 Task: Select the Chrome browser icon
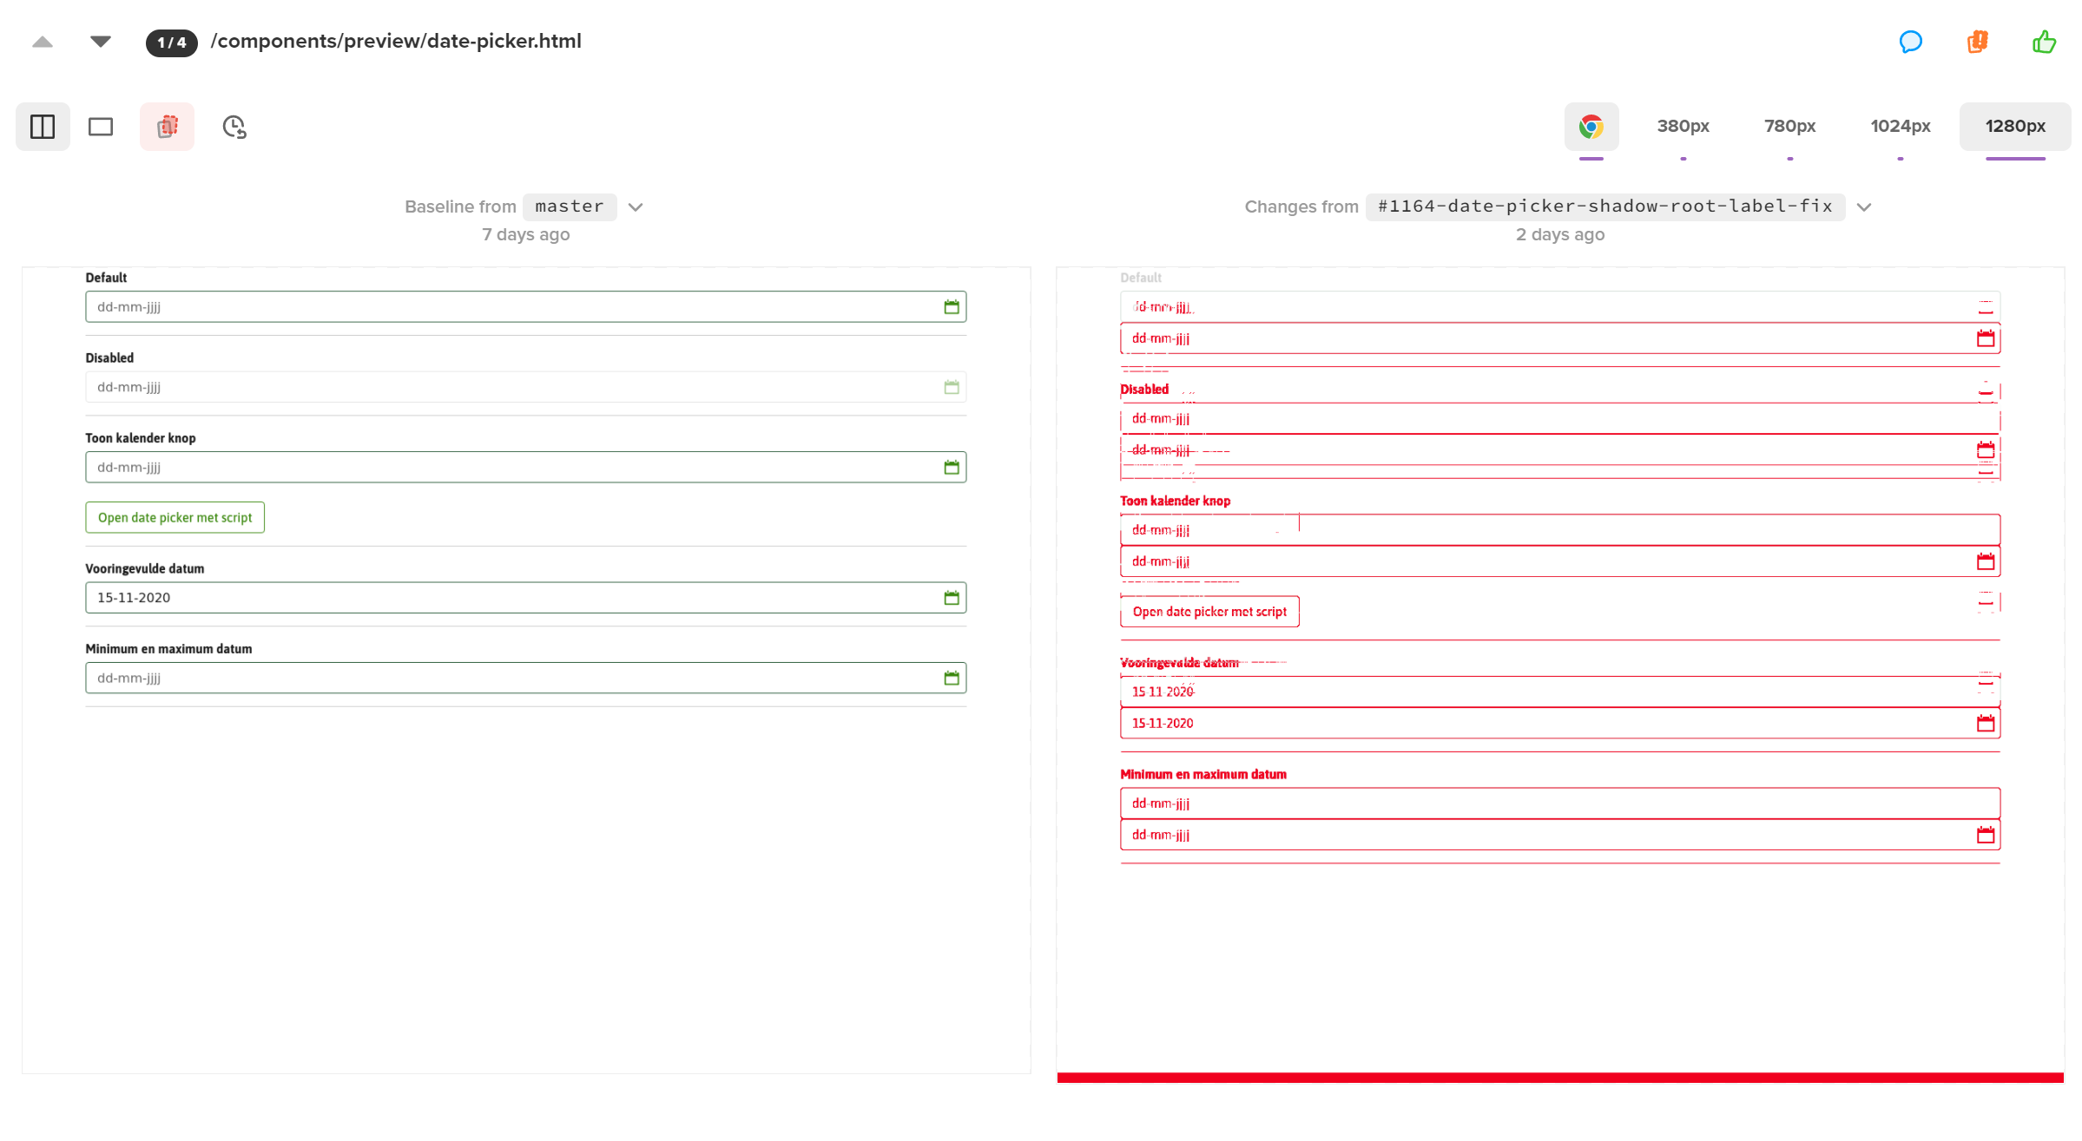1591,127
